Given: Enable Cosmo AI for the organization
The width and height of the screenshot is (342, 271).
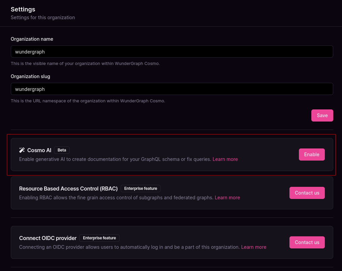Looking at the screenshot, I should (311, 155).
